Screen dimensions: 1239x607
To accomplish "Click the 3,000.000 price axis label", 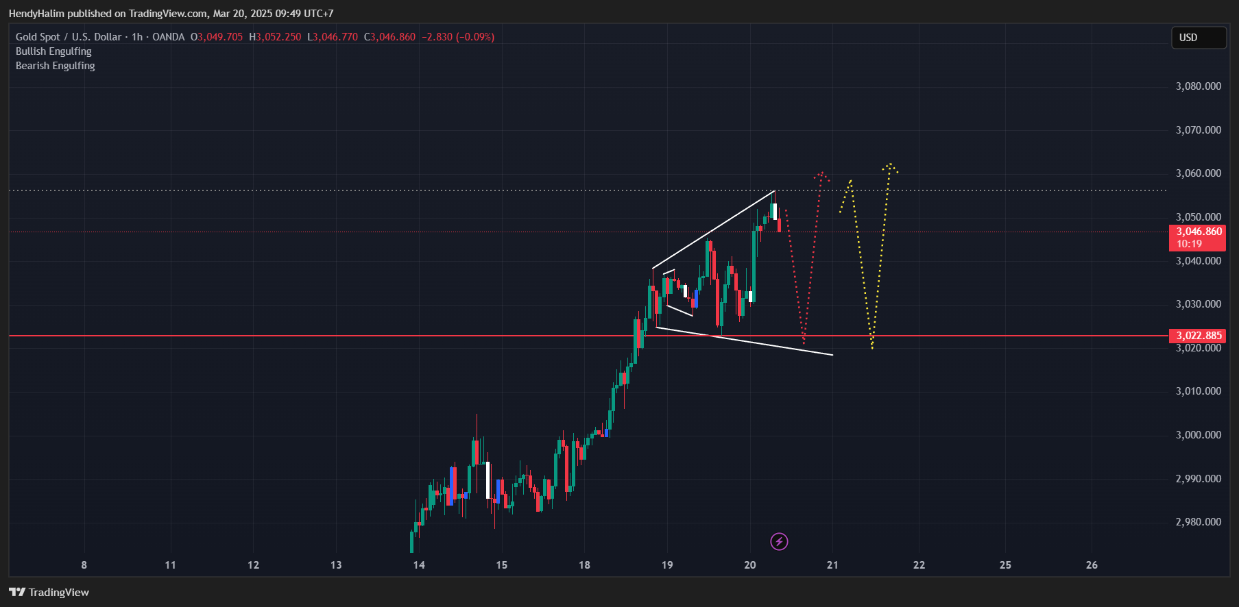I will point(1199,435).
